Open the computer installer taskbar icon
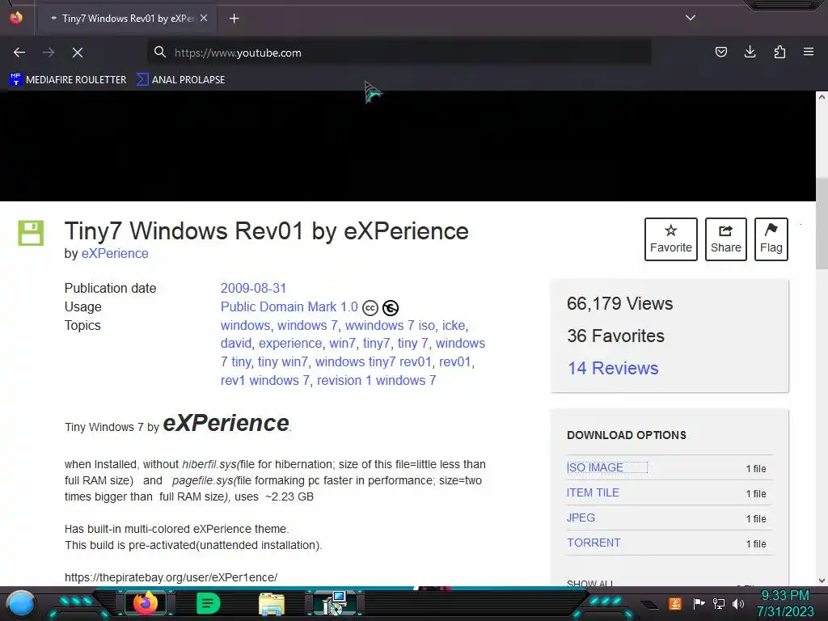This screenshot has height=621, width=828. [x=334, y=603]
